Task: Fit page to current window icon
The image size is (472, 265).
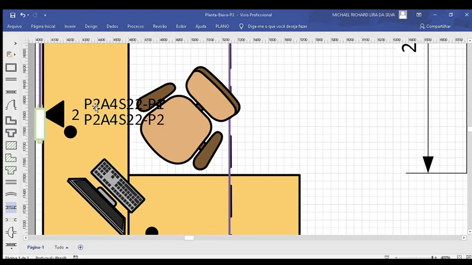Action: click(459, 257)
